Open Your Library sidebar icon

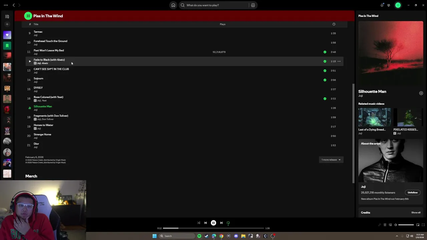(7, 16)
